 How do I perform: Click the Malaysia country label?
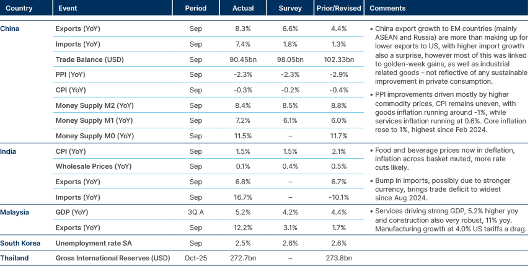coord(15,211)
